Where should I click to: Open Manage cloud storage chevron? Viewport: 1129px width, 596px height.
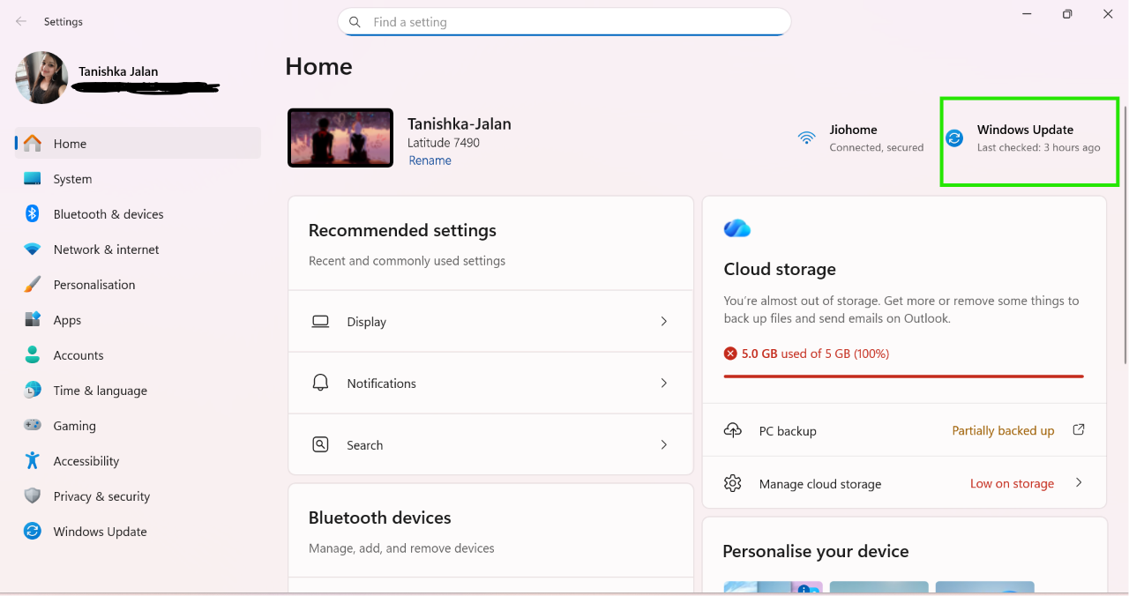coord(1079,482)
